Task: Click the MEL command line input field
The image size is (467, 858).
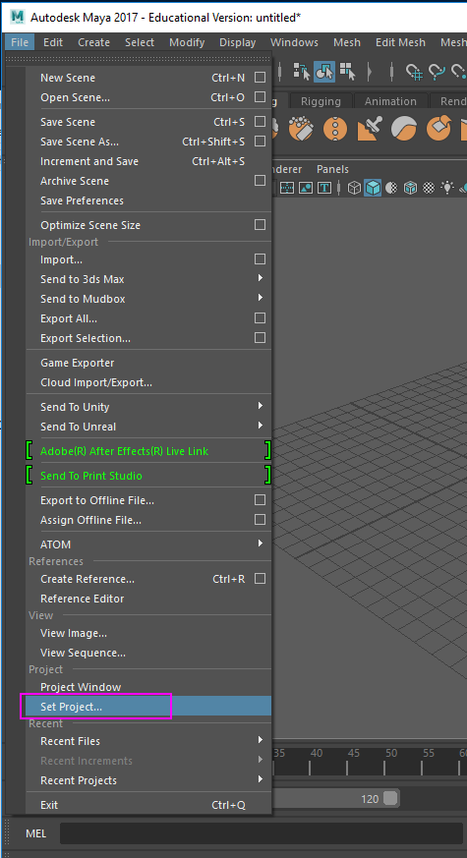Action: pyautogui.click(x=261, y=833)
